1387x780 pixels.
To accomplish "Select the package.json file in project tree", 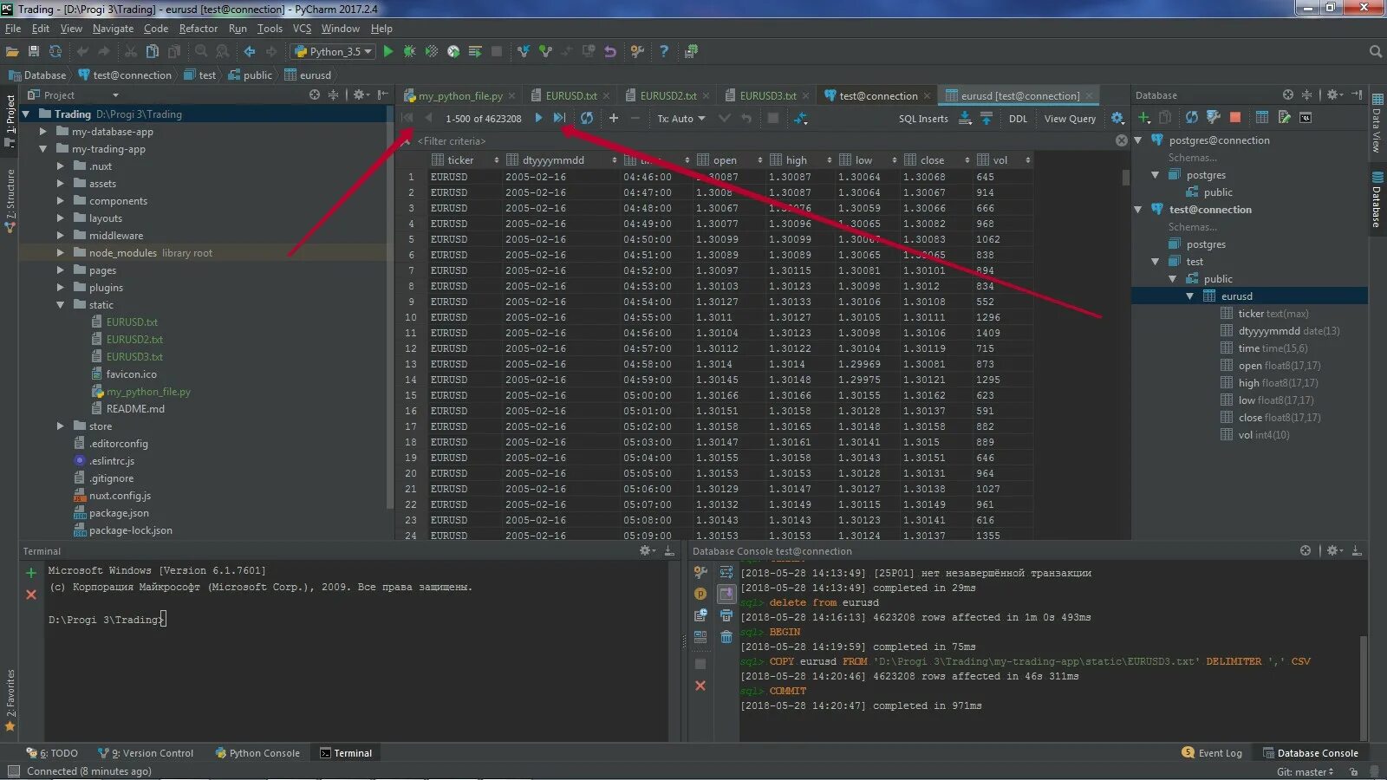I will coord(119,513).
